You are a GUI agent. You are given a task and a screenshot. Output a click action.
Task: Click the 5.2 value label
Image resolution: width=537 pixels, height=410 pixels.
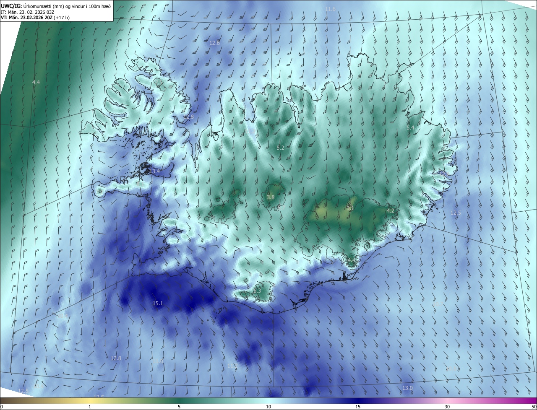[280, 148]
